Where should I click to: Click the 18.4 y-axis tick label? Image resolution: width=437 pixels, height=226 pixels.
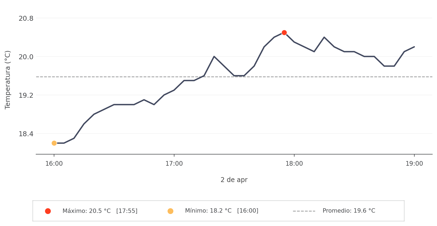(x=26, y=134)
